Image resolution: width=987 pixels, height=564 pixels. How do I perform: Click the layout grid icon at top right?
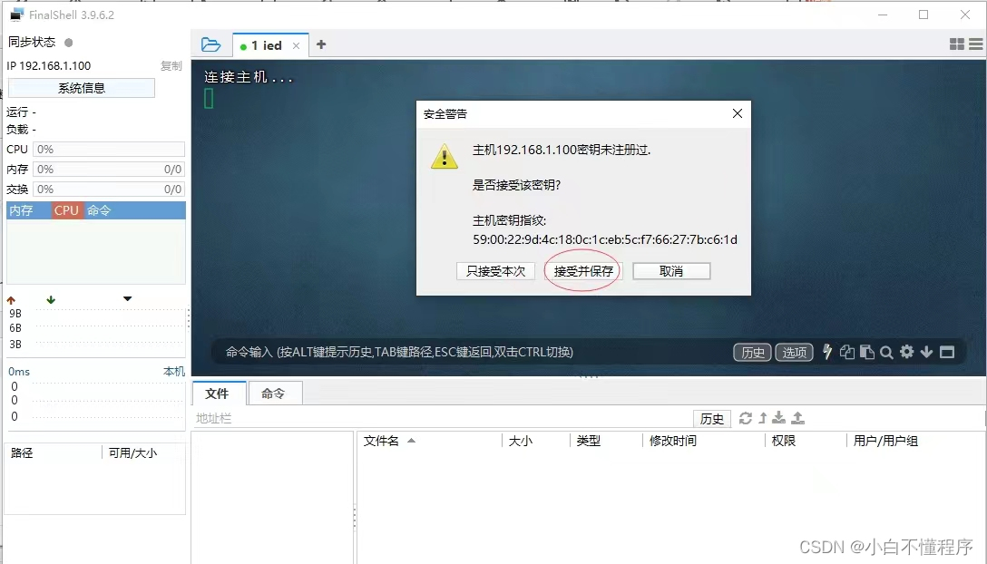point(955,43)
